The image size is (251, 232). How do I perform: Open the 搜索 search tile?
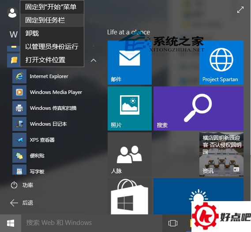coord(199,109)
